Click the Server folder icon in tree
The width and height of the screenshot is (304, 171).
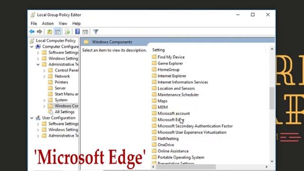[50, 88]
